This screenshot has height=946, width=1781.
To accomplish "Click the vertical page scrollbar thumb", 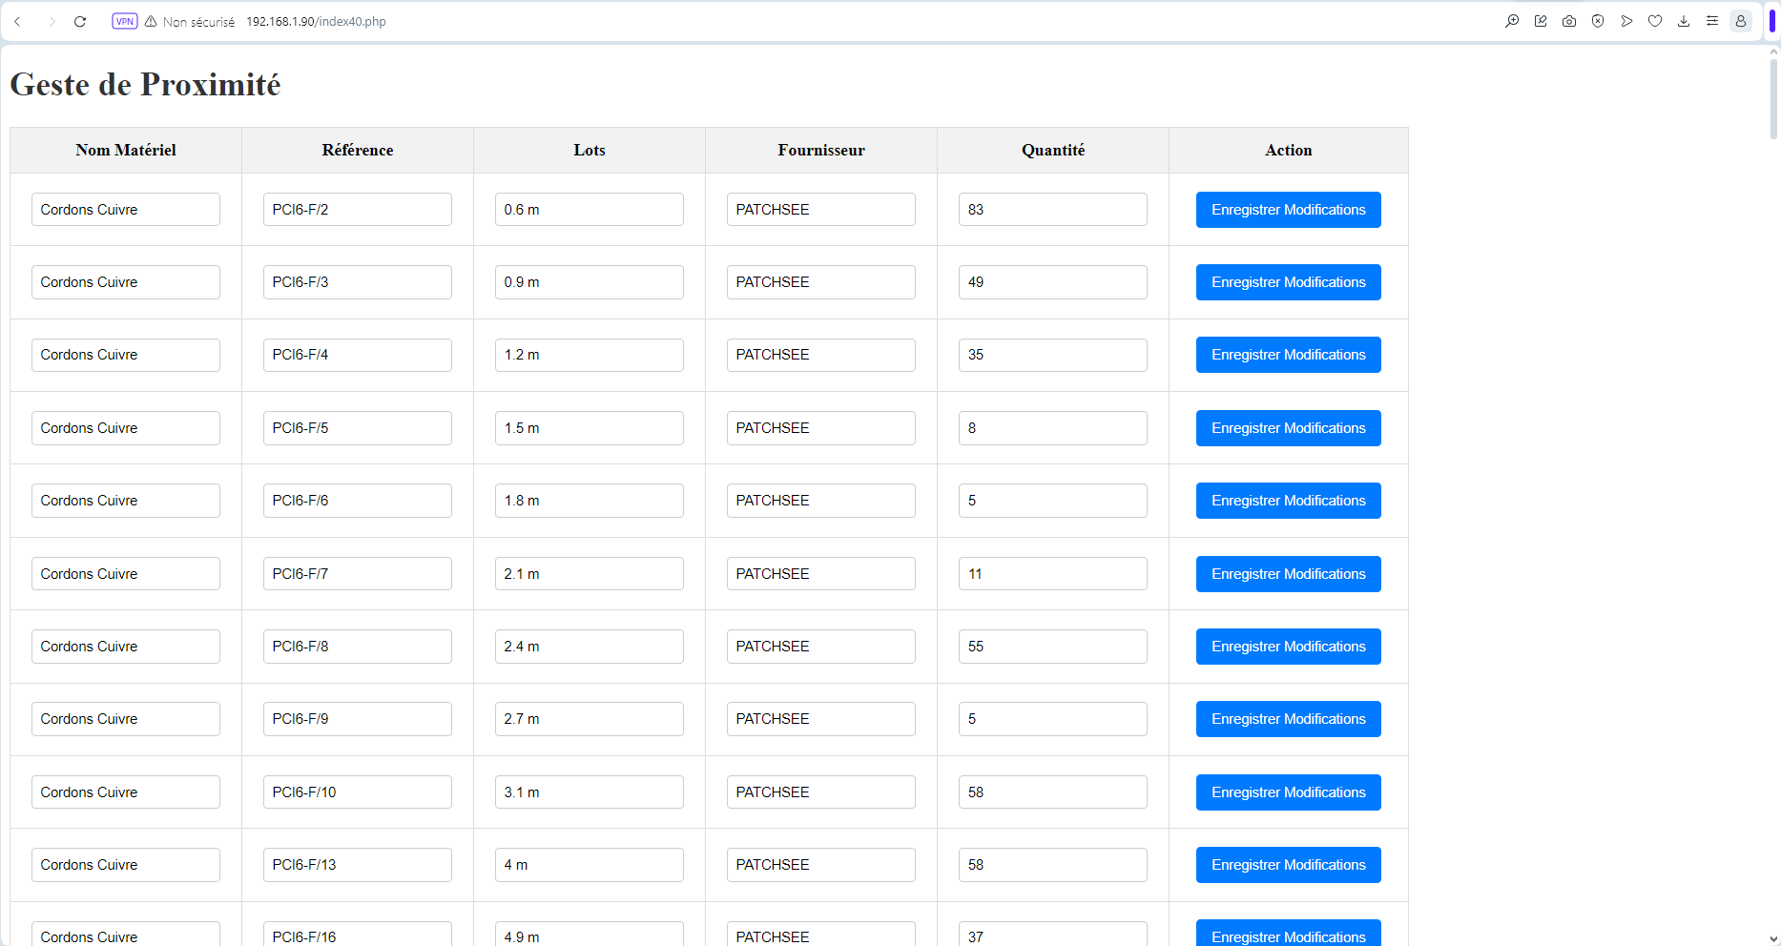I will tap(1773, 95).
